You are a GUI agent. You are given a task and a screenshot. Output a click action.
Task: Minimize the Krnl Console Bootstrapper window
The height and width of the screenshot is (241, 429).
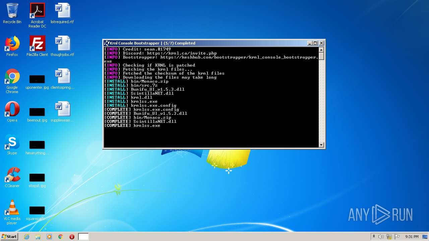[310, 43]
